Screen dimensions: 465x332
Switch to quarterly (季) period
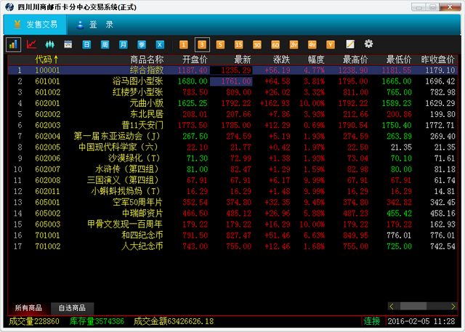(142, 45)
